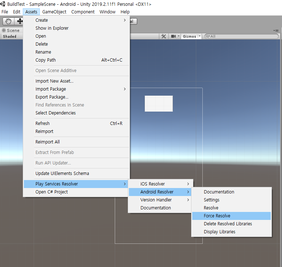The image size is (282, 267).
Task: Choose Show in Explorer
Action: tap(76, 28)
